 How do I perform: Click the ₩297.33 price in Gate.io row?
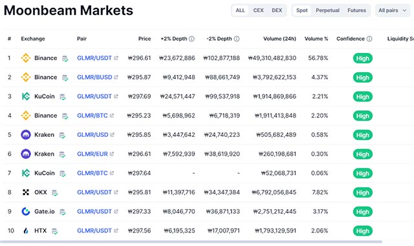140,212
